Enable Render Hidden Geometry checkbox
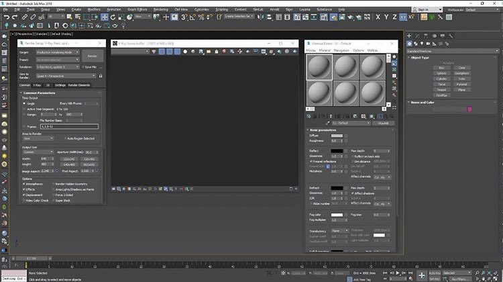The width and height of the screenshot is (503, 282). click(x=54, y=184)
